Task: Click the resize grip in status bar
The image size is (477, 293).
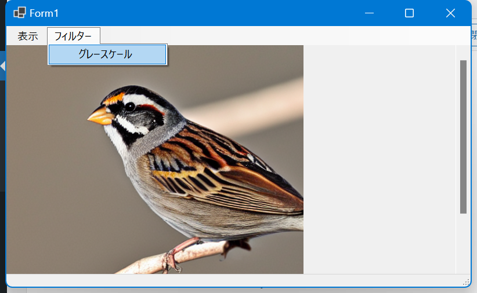Action: (466, 282)
